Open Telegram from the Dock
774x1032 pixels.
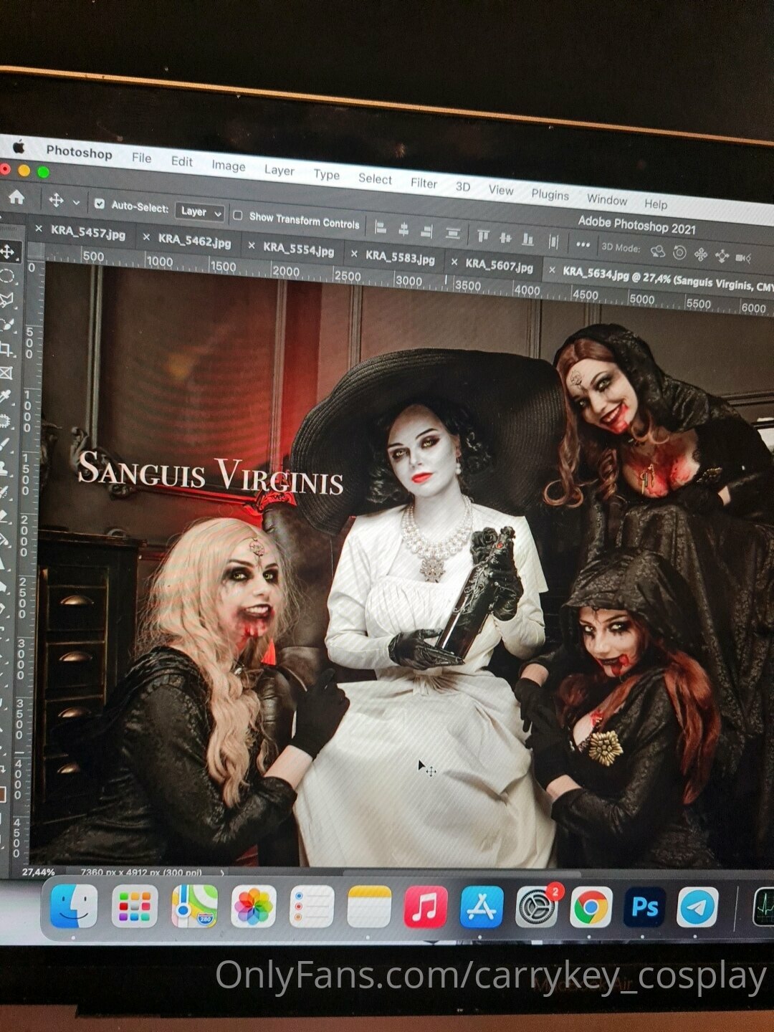(697, 908)
